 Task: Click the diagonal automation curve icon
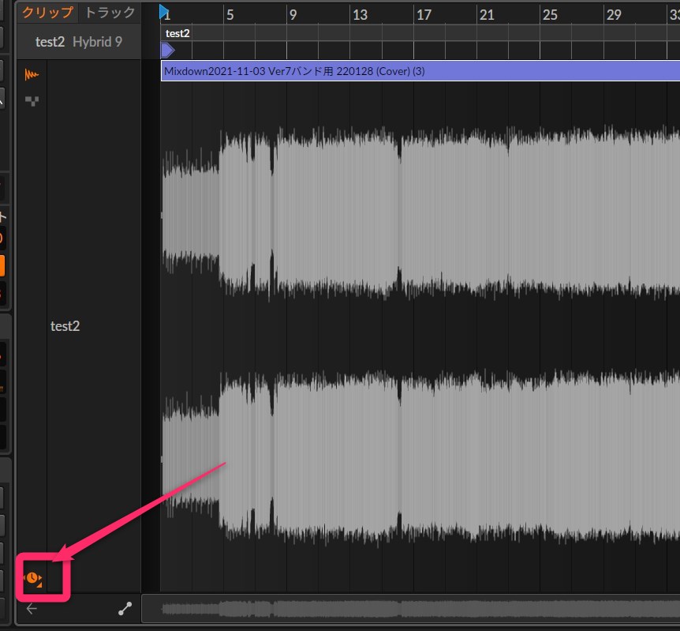coord(125,609)
